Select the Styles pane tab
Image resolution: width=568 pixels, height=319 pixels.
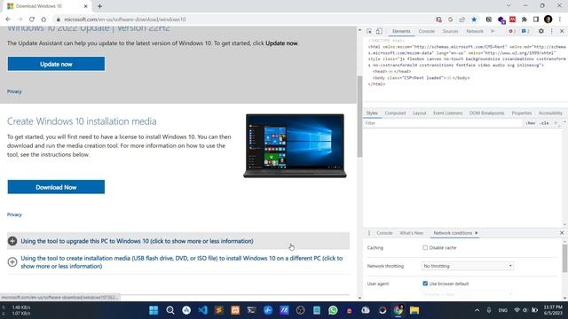click(x=372, y=113)
